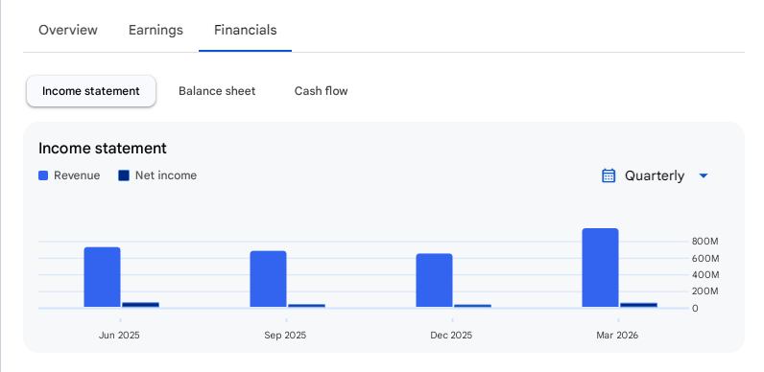764x372 pixels.
Task: Select the Jun 2025 net income bar
Action: [140, 305]
